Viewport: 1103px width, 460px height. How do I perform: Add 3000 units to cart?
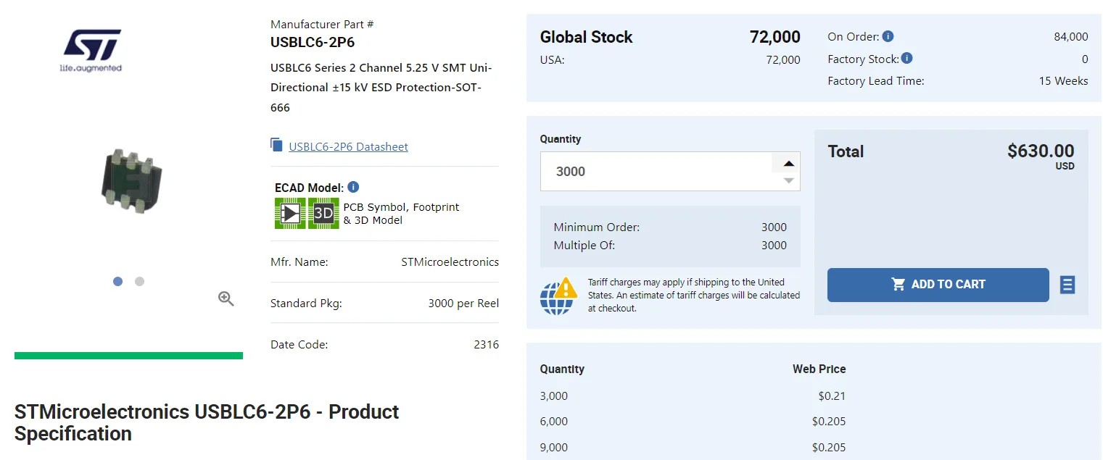[x=938, y=285]
